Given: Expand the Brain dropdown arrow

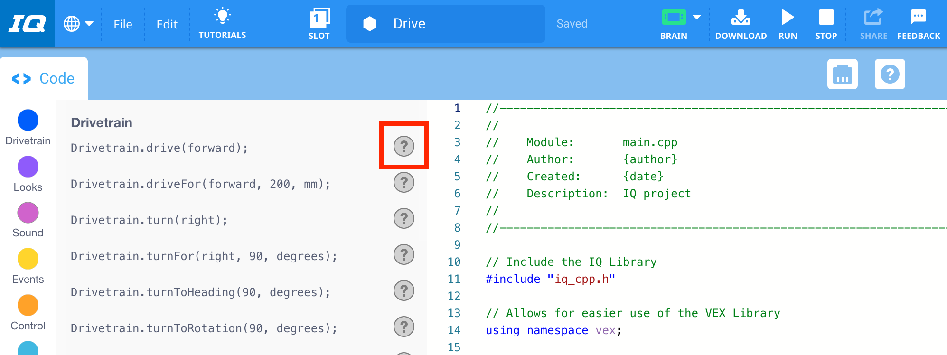Looking at the screenshot, I should [697, 17].
